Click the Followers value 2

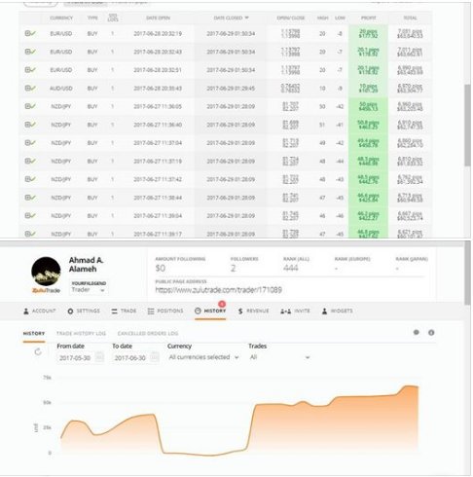[233, 268]
